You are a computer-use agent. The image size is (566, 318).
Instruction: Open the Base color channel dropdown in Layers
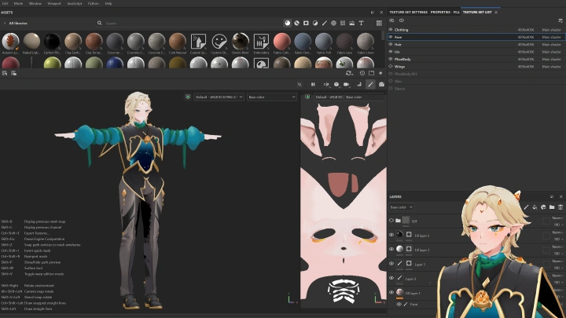(401, 207)
